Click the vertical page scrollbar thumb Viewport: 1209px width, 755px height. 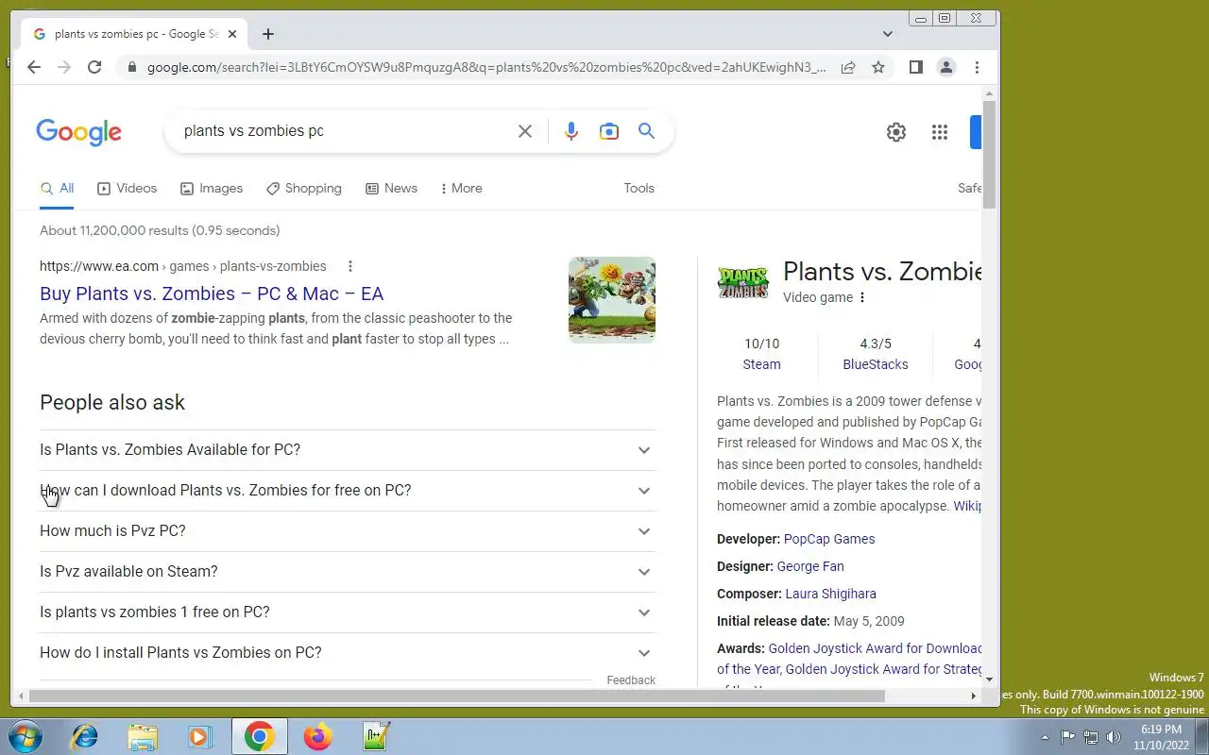[989, 156]
